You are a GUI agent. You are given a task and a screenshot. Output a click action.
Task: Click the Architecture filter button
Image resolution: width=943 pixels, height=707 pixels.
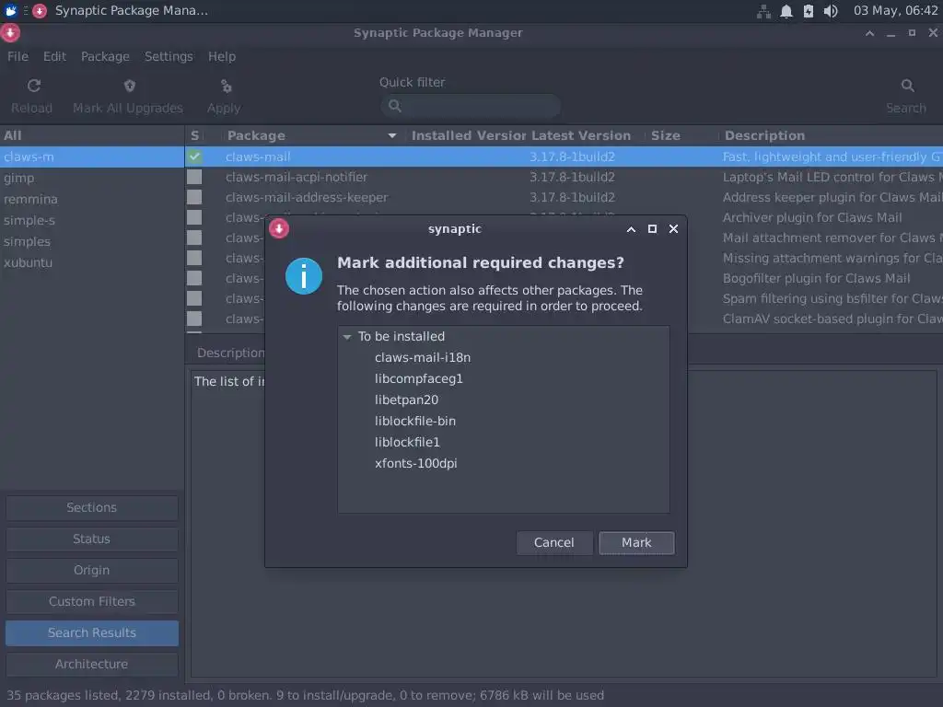91,665
